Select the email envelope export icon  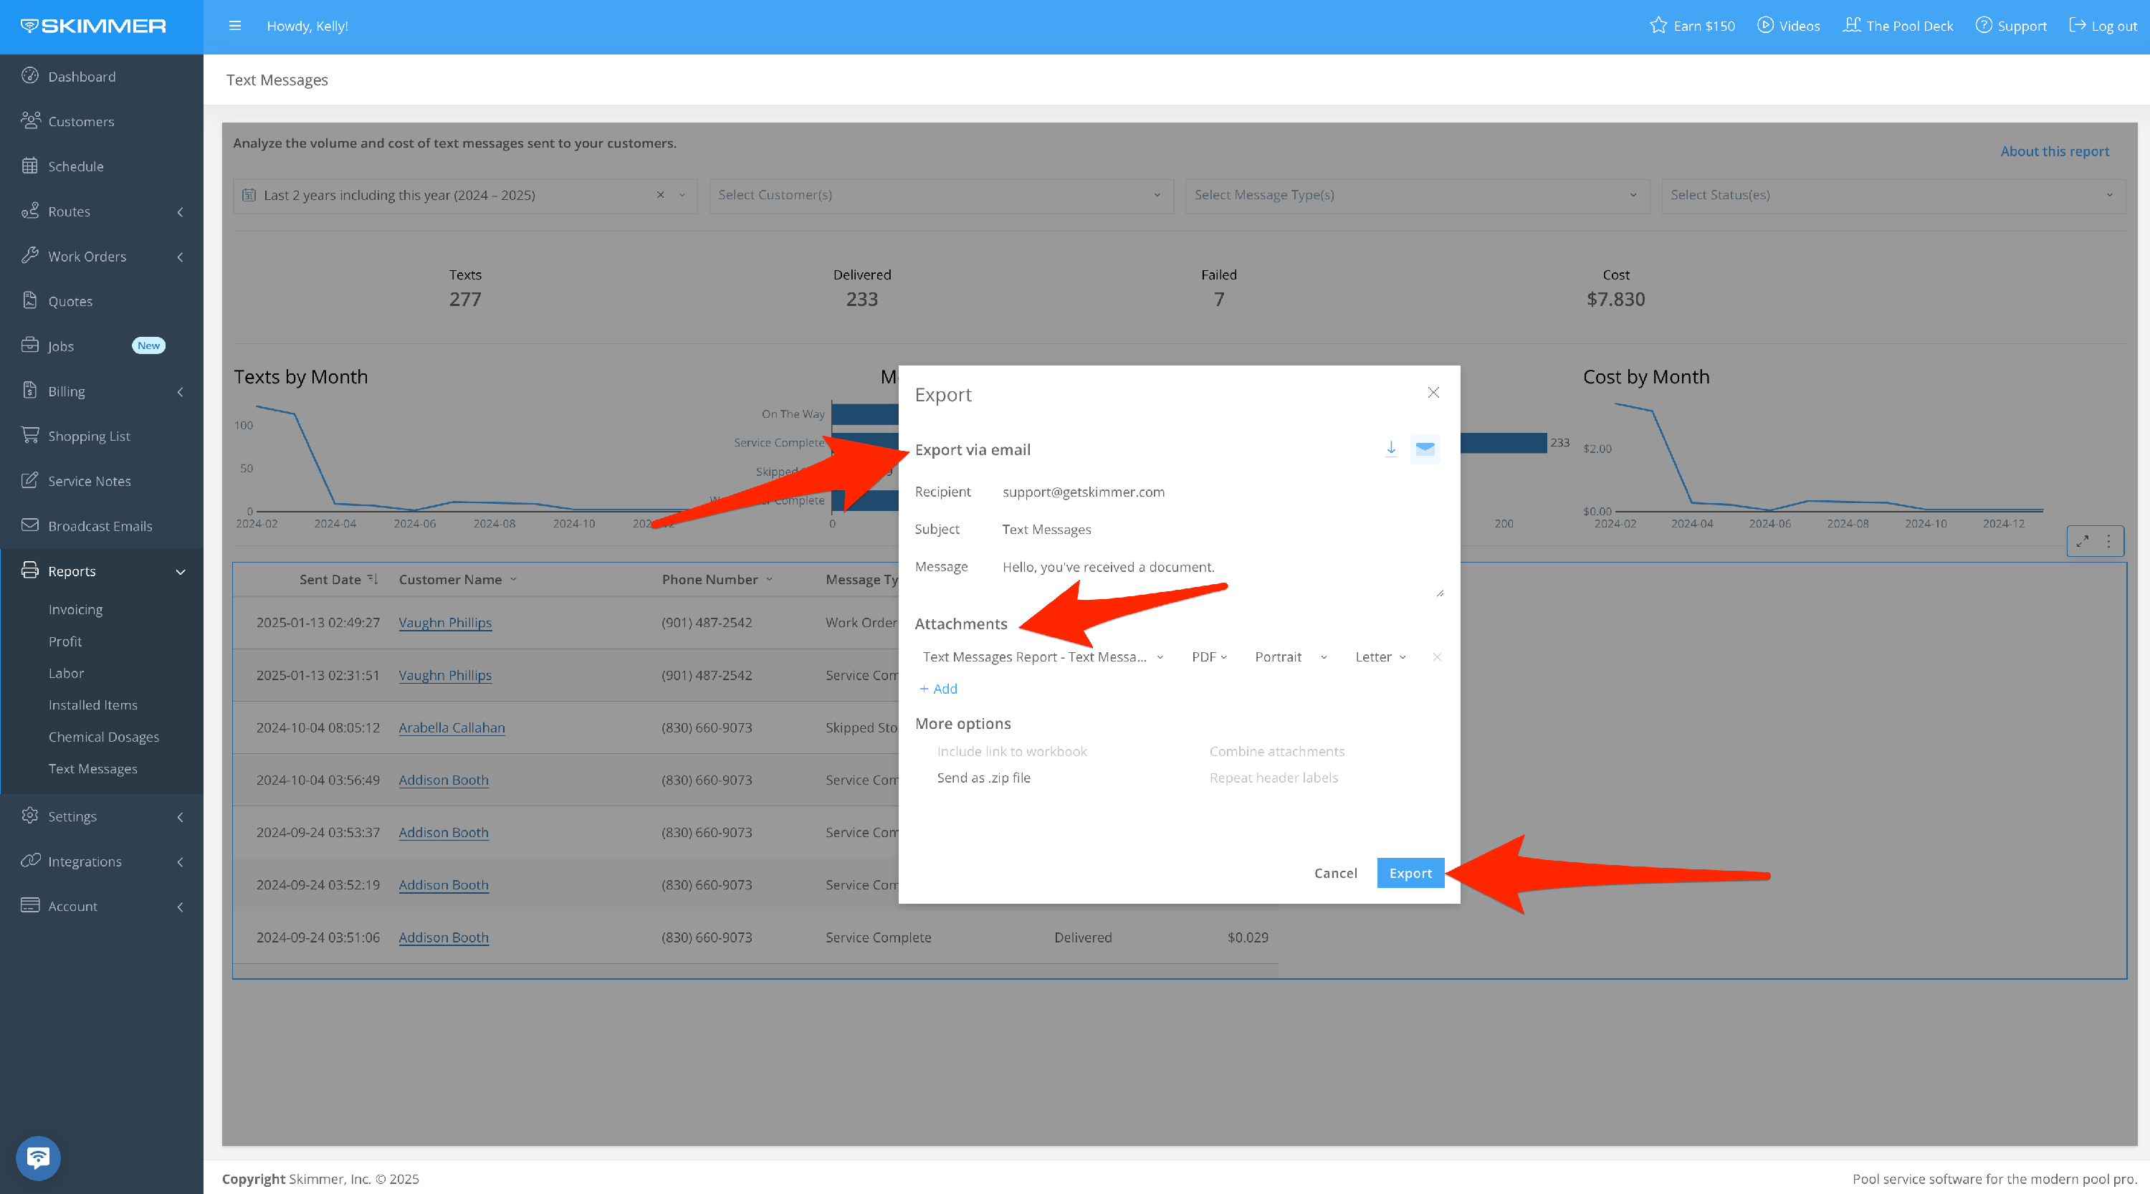1425,449
